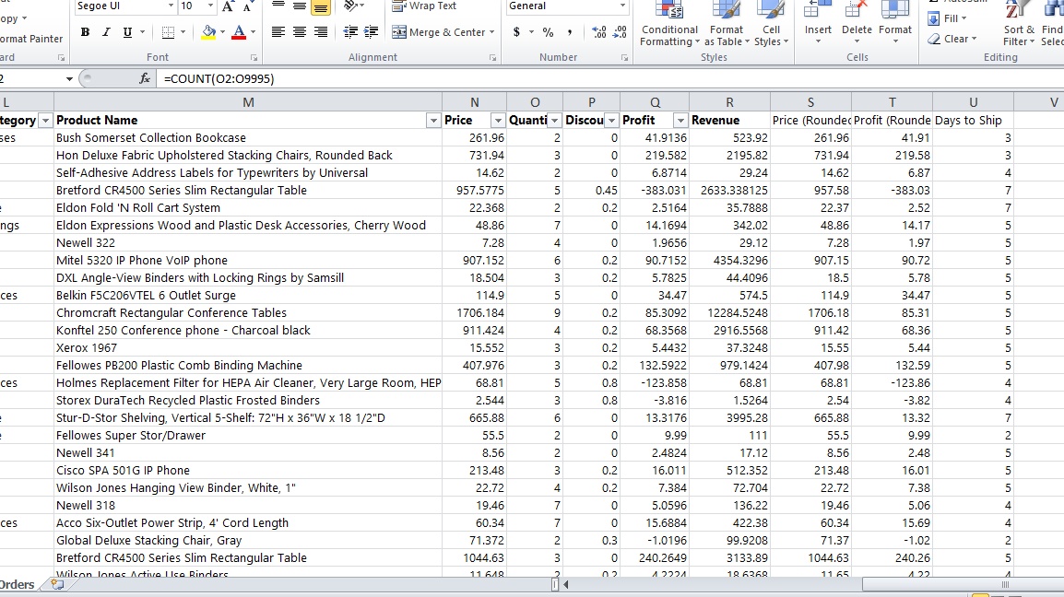Open the Product Name filter dropdown
The height and width of the screenshot is (597, 1064).
click(x=433, y=121)
